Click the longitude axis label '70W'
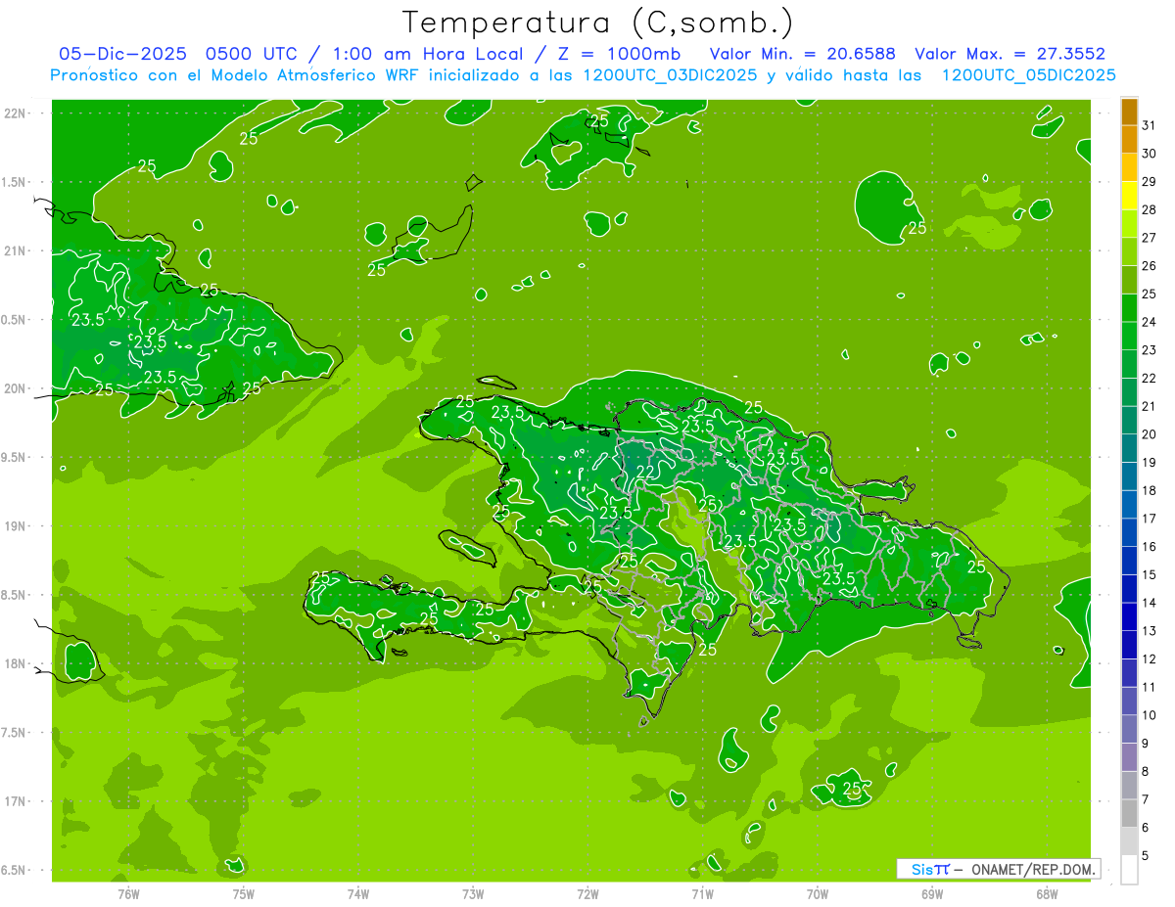1175x907 pixels. [817, 894]
